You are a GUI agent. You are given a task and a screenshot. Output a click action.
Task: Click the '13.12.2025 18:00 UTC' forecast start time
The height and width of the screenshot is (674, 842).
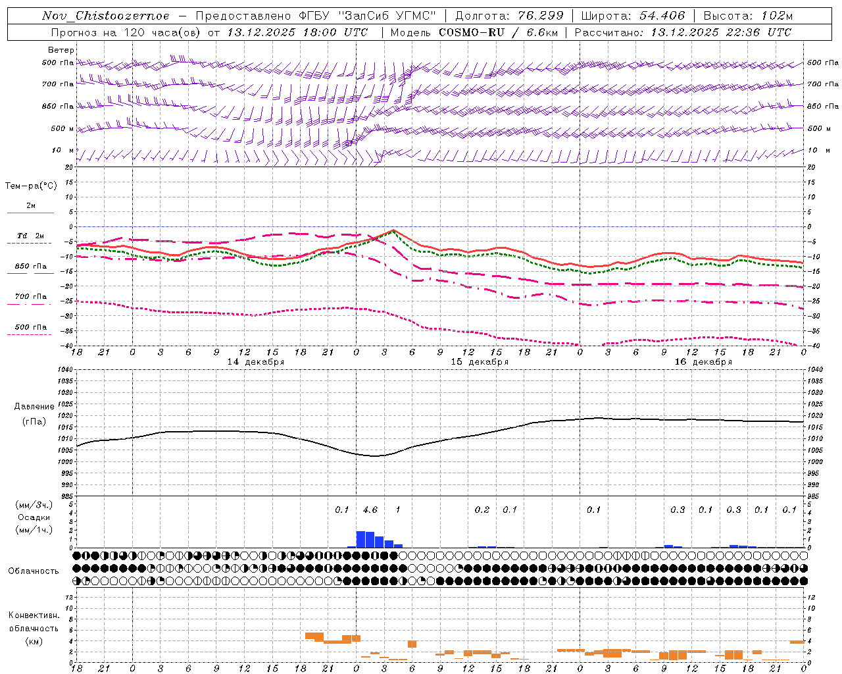click(297, 32)
